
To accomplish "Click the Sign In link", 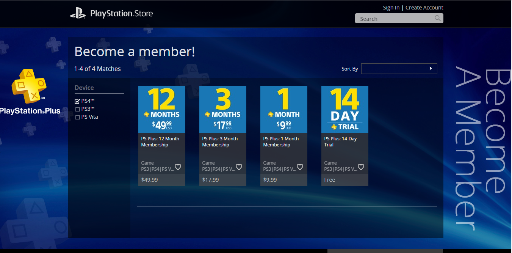I will point(391,8).
